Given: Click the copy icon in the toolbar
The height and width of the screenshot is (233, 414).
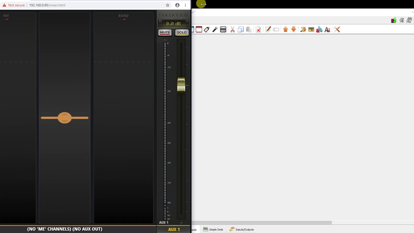Looking at the screenshot, I should (x=241, y=29).
